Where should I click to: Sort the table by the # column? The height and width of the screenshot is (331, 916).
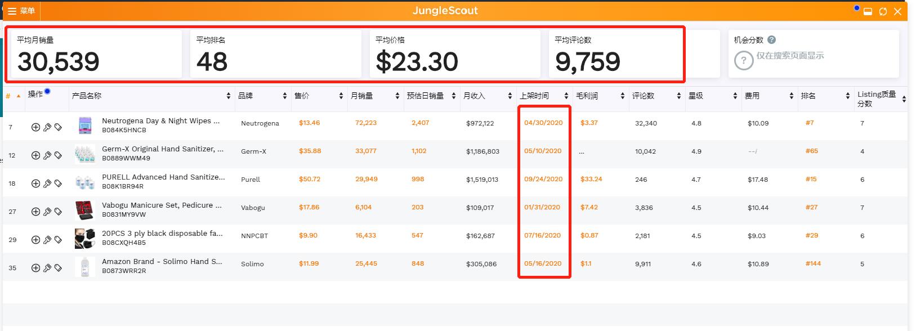point(13,96)
